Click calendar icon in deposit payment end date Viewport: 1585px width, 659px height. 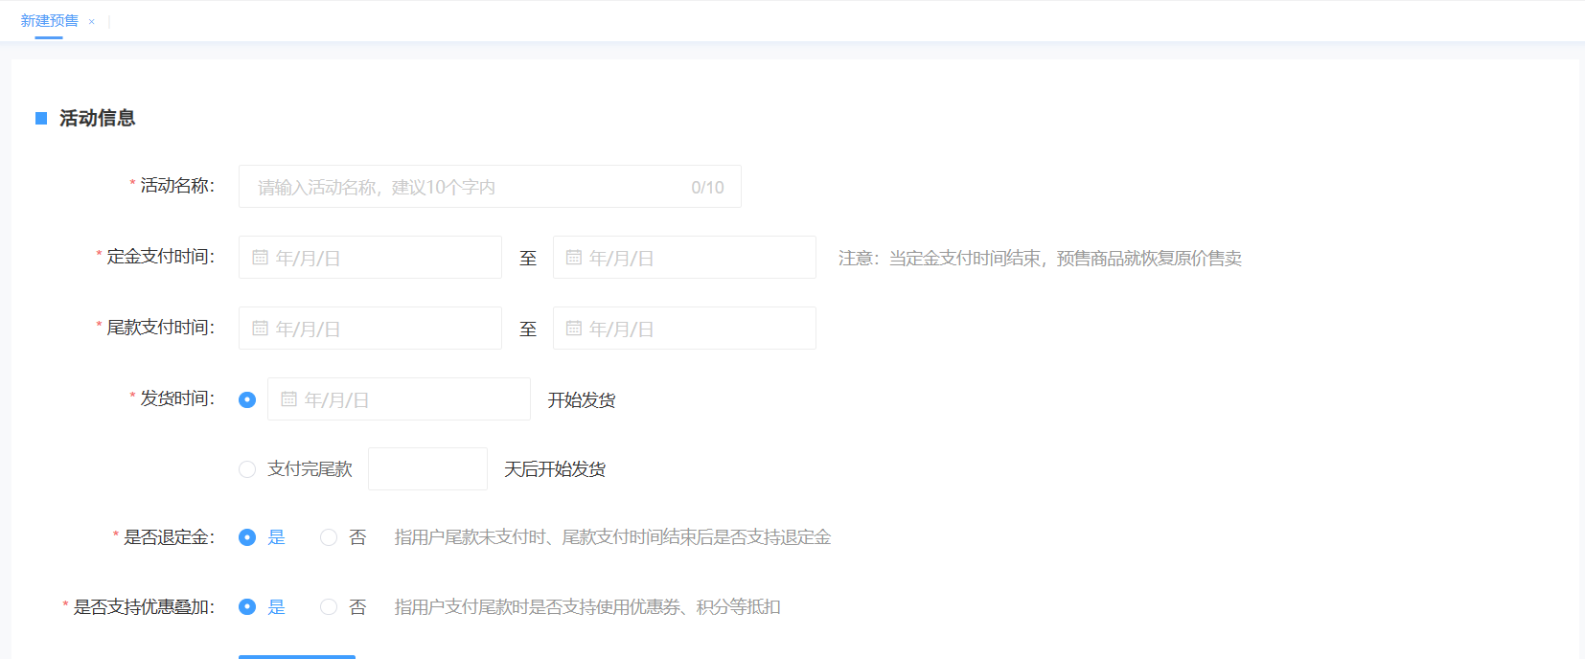pyautogui.click(x=574, y=258)
